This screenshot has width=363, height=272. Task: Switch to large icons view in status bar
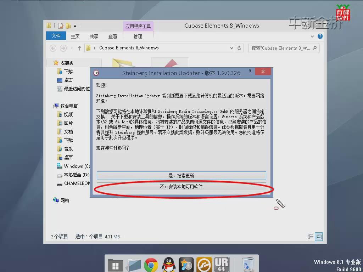pyautogui.click(x=319, y=237)
